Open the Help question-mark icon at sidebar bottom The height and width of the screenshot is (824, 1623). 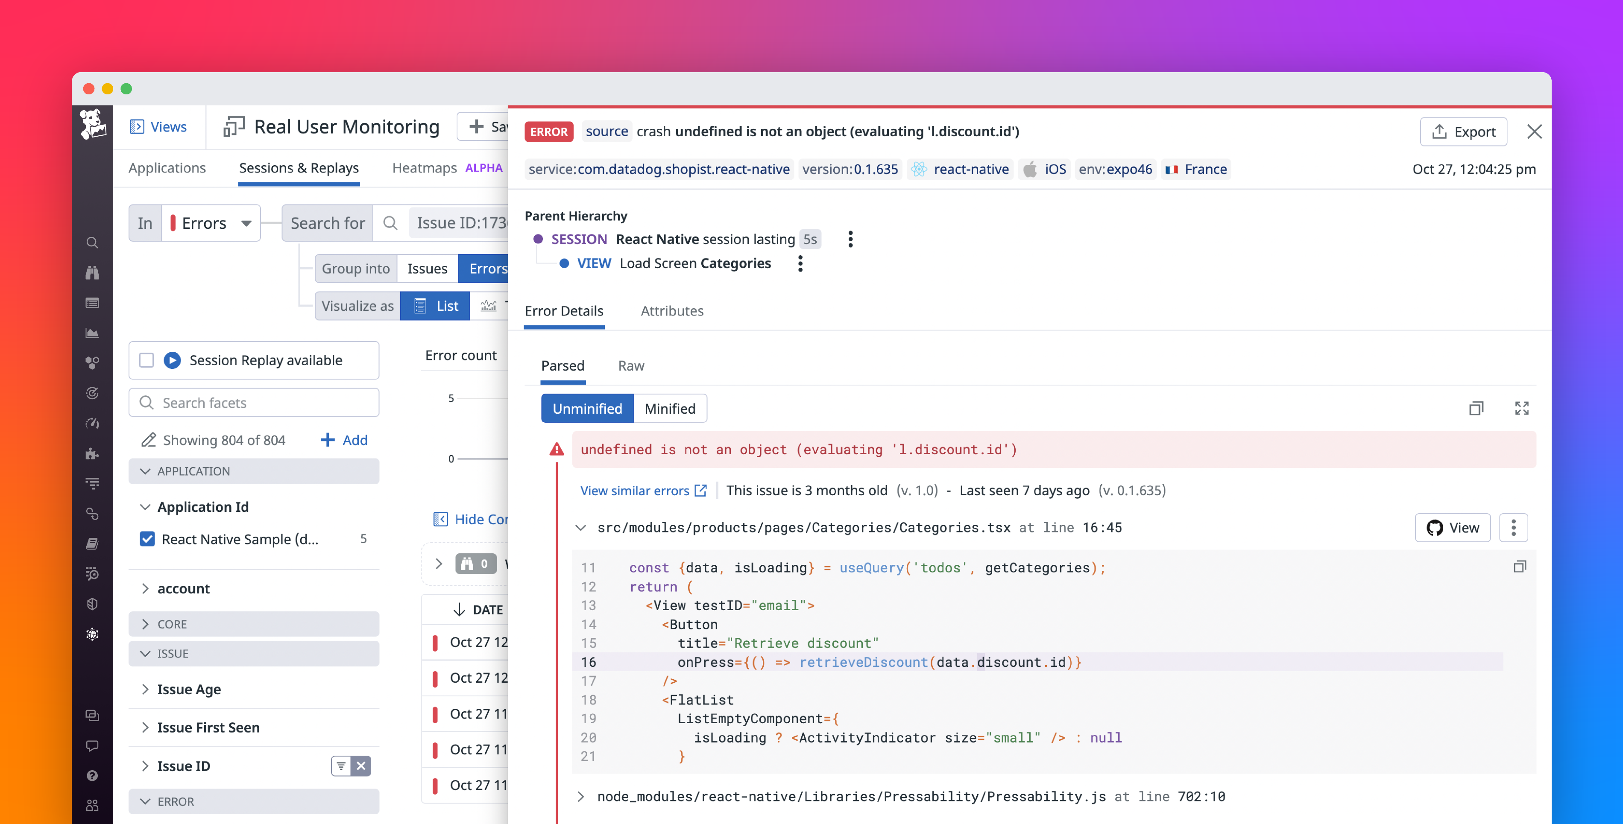point(92,775)
